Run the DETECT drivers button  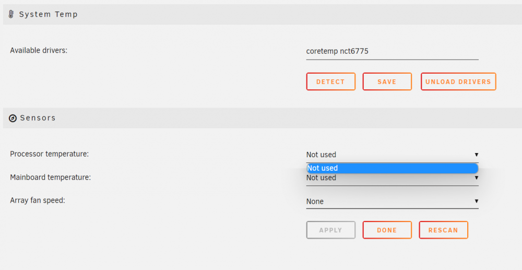click(330, 81)
